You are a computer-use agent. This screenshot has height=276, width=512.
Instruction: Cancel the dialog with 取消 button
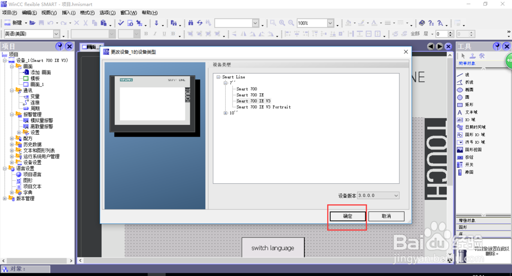[x=386, y=216]
